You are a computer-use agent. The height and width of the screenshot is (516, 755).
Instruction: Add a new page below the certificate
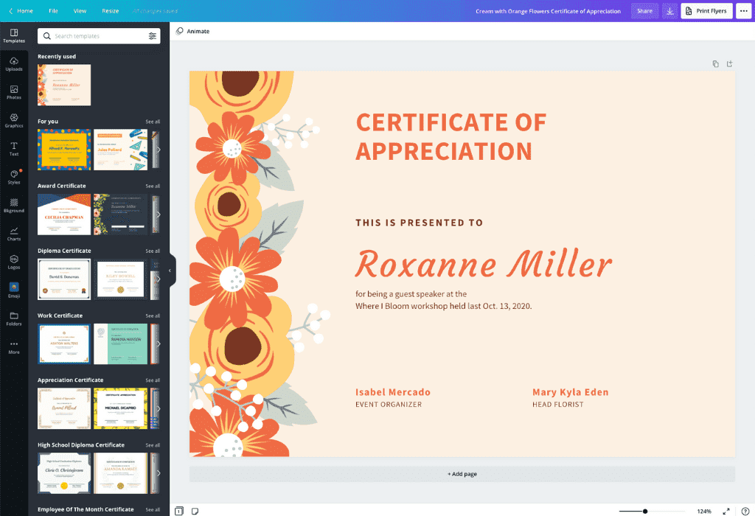point(462,474)
